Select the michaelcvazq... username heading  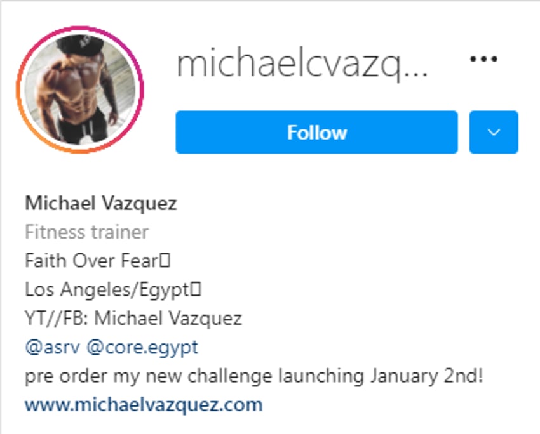pyautogui.click(x=302, y=64)
